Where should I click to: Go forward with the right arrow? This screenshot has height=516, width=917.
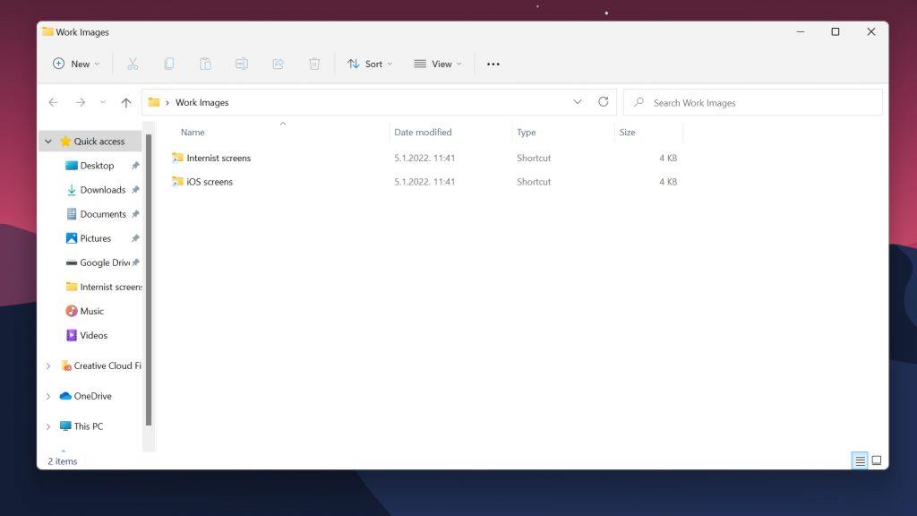click(x=80, y=102)
